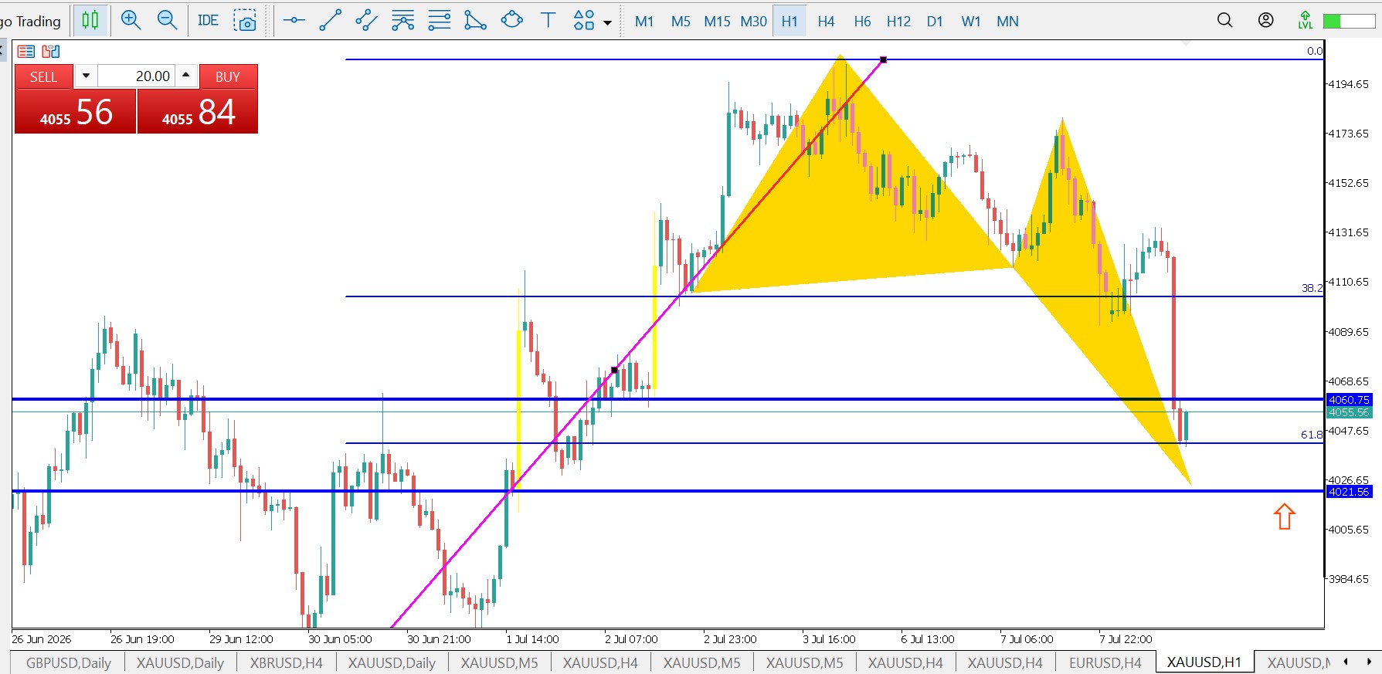Click the zoom in magnifier icon

131,21
